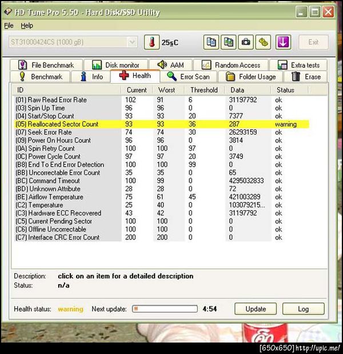Minimize the HD Tune Pro window
This screenshot has width=343, height=354.
[301, 11]
